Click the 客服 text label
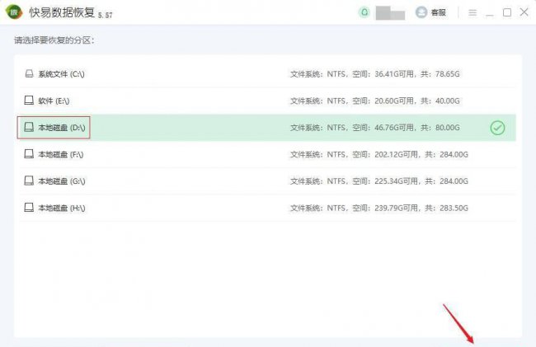The width and height of the screenshot is (536, 347). point(438,12)
